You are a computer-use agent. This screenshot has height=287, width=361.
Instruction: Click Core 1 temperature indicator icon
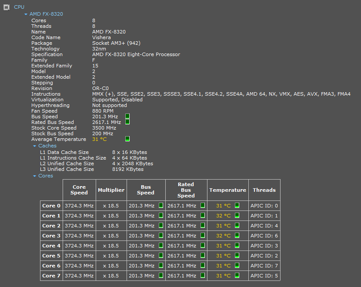237,216
